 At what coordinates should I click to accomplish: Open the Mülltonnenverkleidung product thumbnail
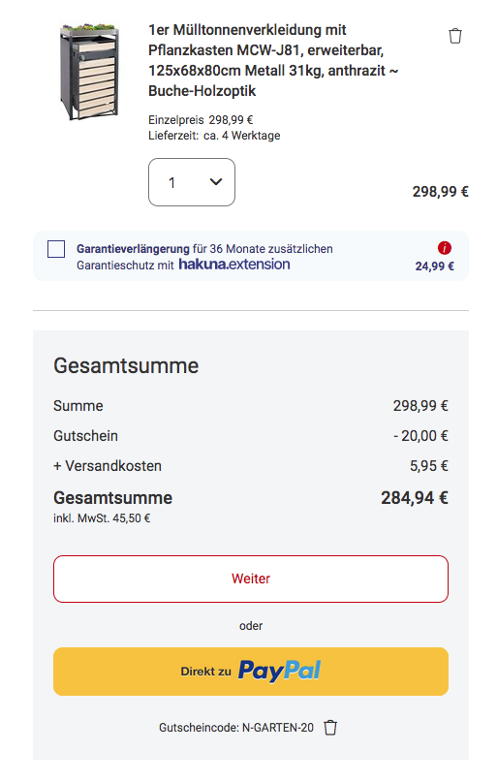pyautogui.click(x=89, y=71)
